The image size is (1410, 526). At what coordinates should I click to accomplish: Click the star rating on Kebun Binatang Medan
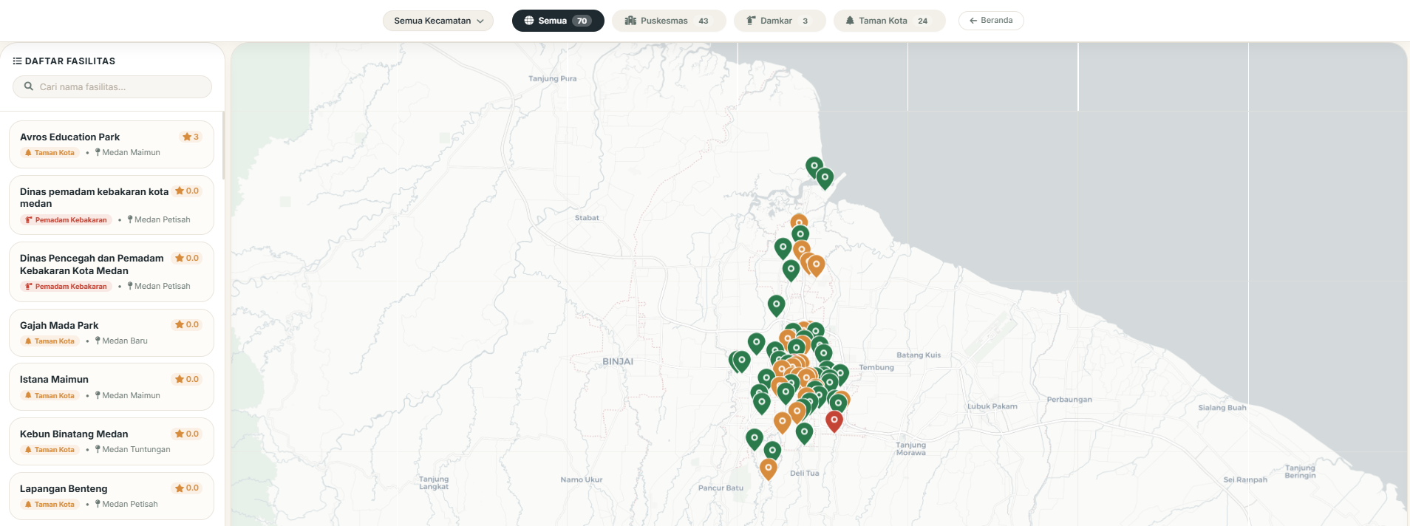point(187,434)
